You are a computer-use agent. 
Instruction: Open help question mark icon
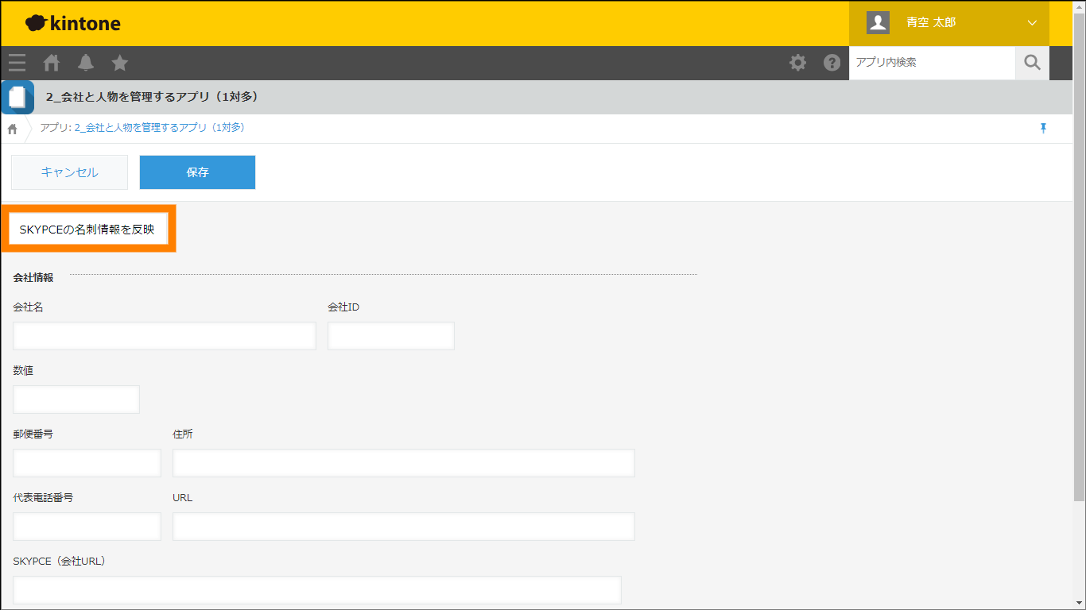click(832, 63)
